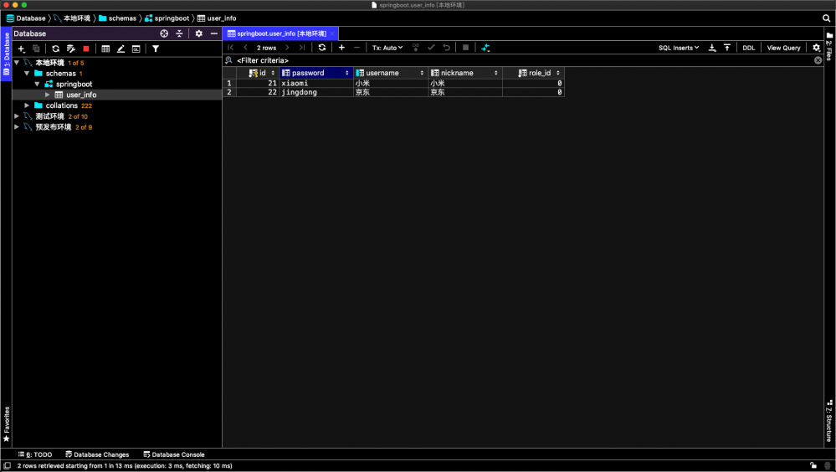Screen dimensions: 836x472
Task: Click the Scroll from Editor target icon
Action: 164,33
